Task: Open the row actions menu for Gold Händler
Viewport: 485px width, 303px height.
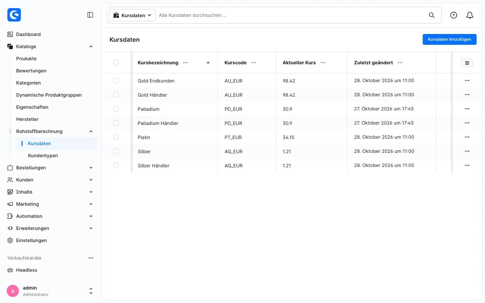Action: pyautogui.click(x=467, y=95)
